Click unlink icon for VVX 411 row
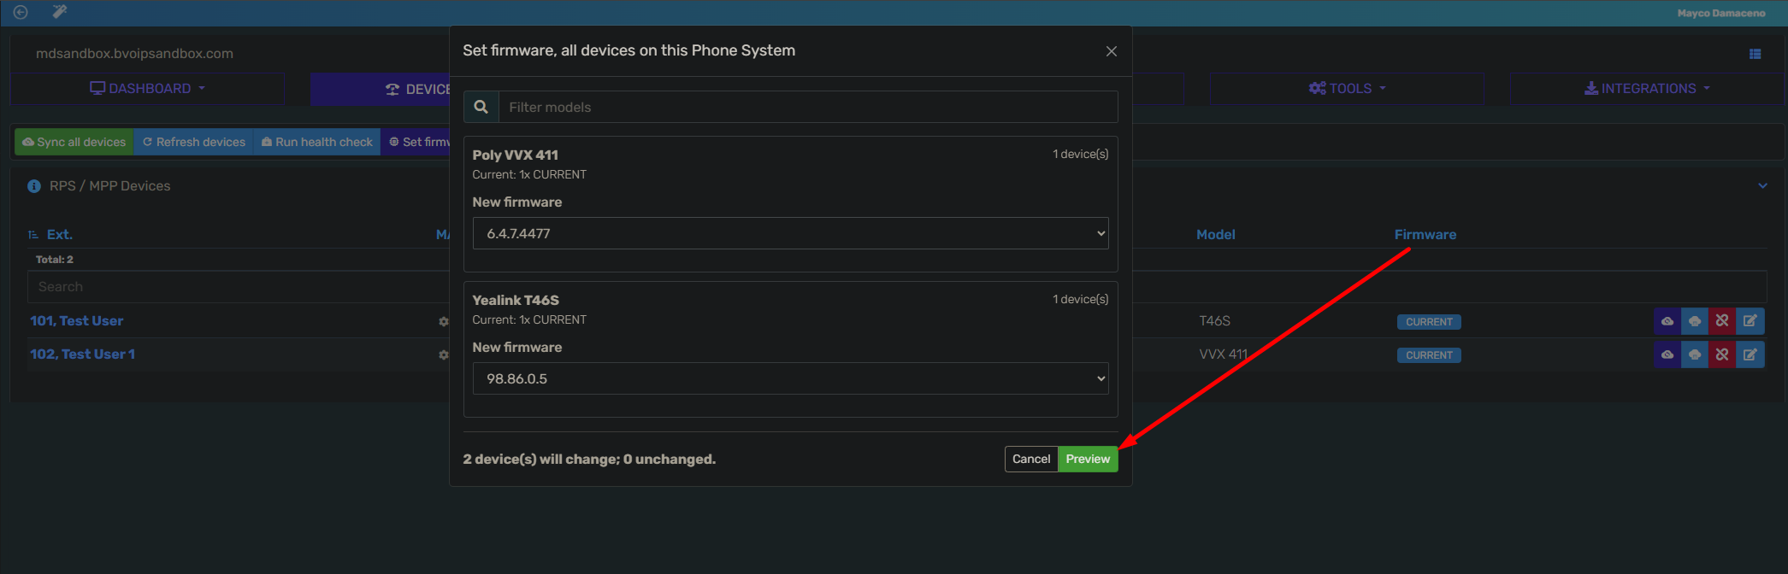The height and width of the screenshot is (574, 1788). tap(1722, 354)
